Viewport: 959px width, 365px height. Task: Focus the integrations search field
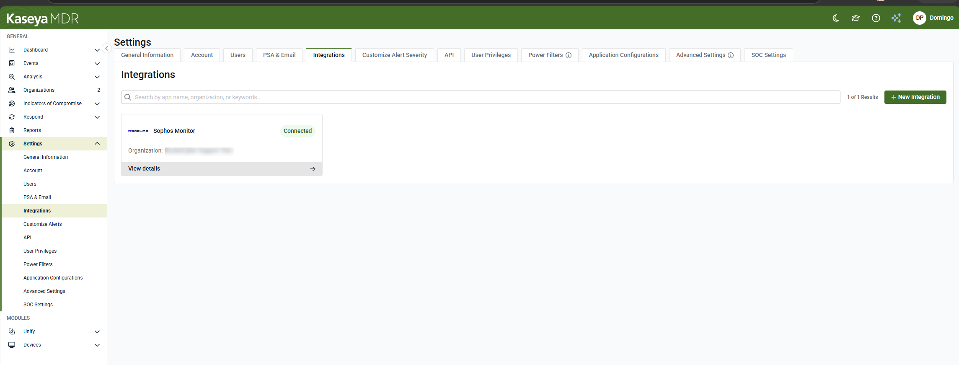click(x=481, y=97)
